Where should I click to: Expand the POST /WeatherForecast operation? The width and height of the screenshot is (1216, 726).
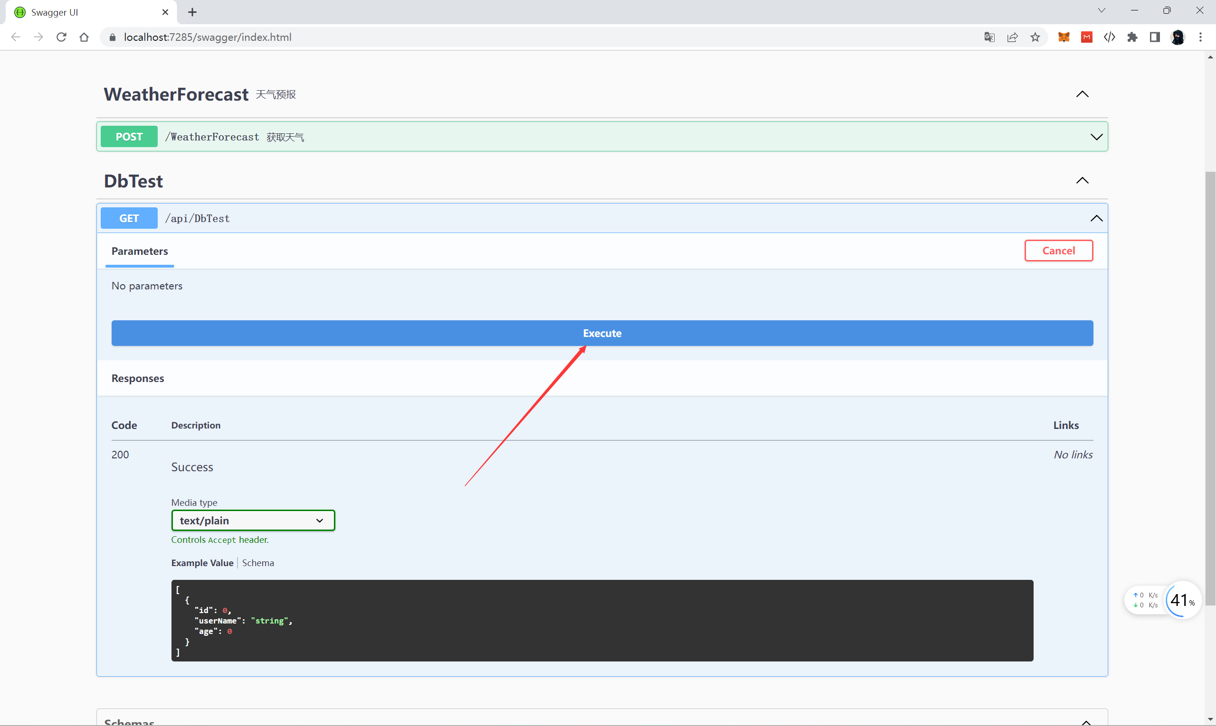click(1096, 137)
